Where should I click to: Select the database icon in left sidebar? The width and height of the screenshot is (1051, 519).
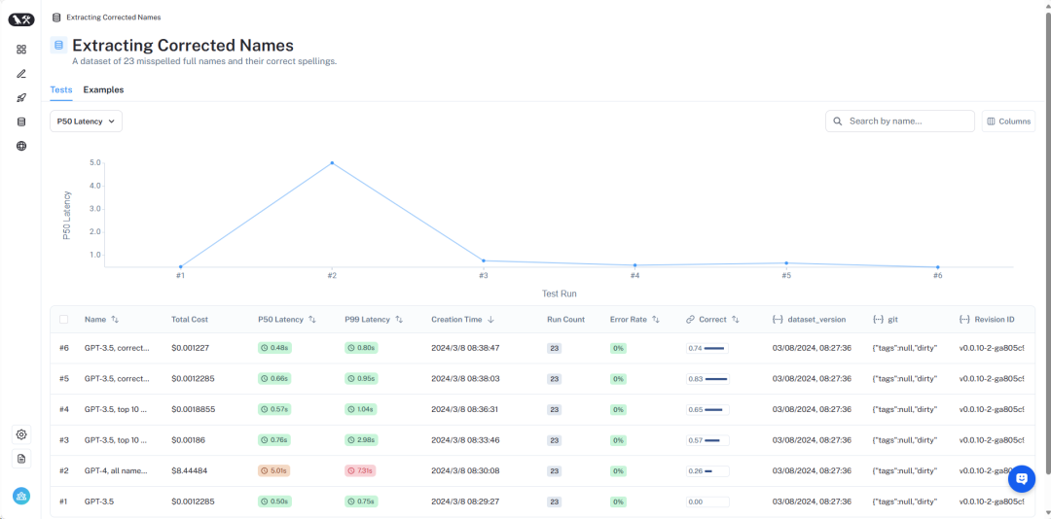[21, 122]
